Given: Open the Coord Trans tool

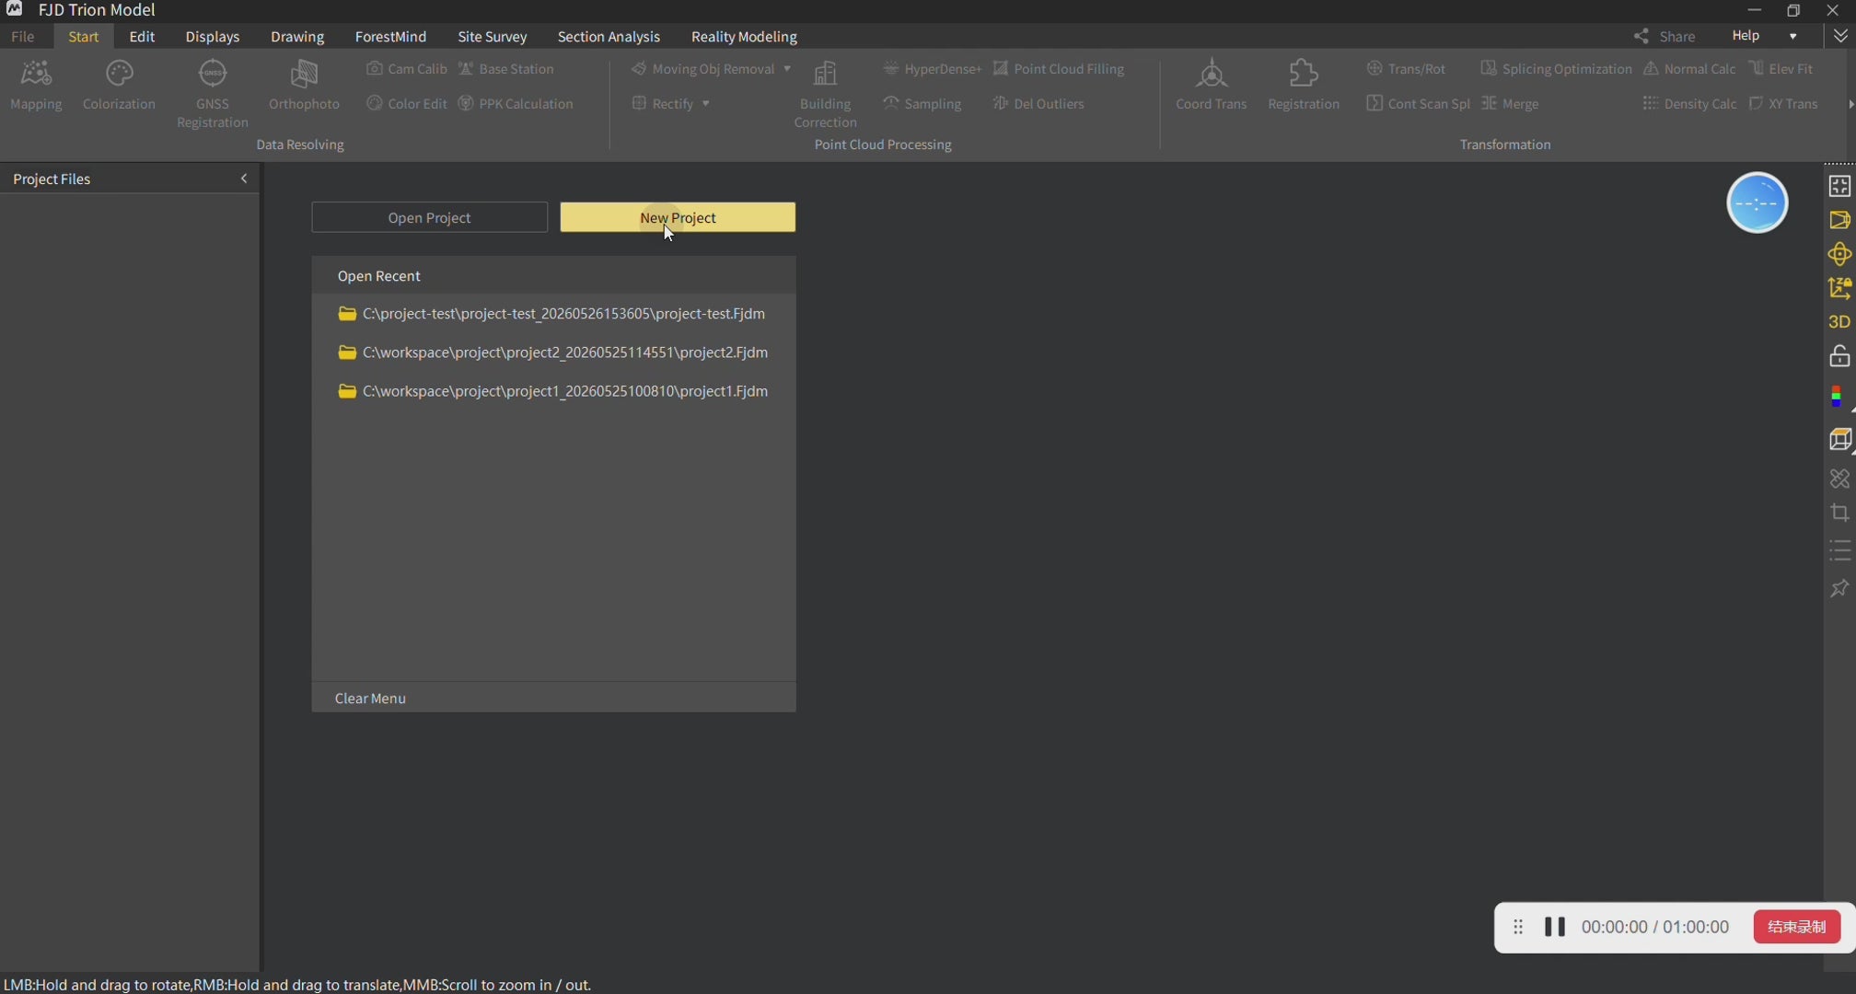Looking at the screenshot, I should [1212, 85].
